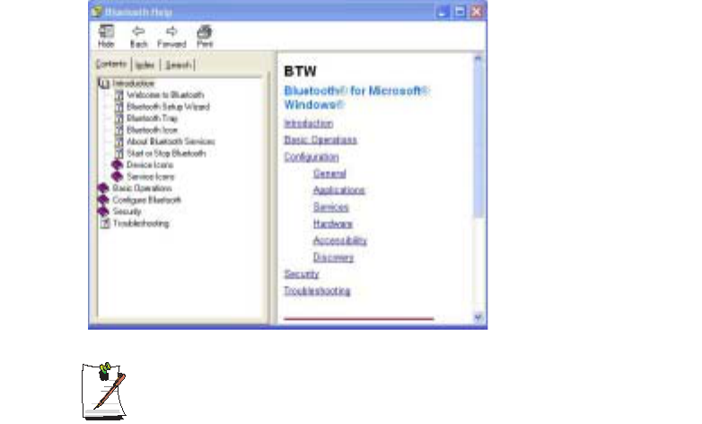Click the Bluetooth Help title bar icon
Viewport: 702px width, 424px height.
pos(97,12)
